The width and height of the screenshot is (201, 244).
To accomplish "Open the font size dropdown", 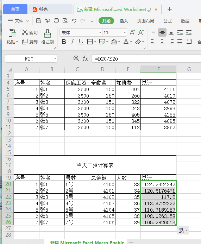I will point(125,32).
